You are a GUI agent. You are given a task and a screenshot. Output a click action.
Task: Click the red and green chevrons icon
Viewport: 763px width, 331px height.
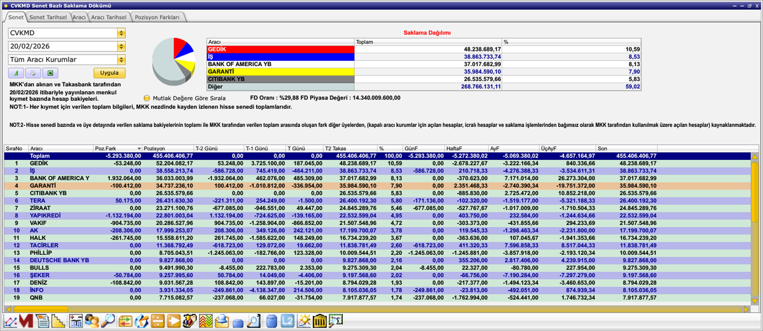pos(206,321)
